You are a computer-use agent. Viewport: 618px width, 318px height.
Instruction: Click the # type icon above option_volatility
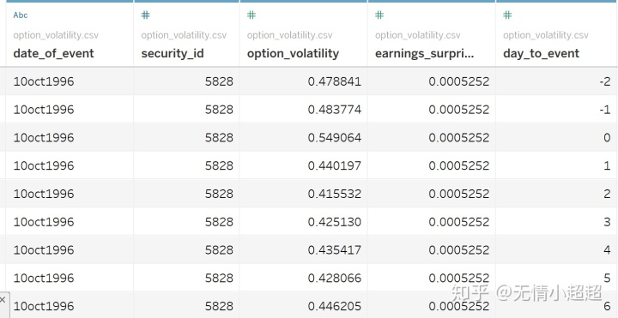click(x=251, y=15)
